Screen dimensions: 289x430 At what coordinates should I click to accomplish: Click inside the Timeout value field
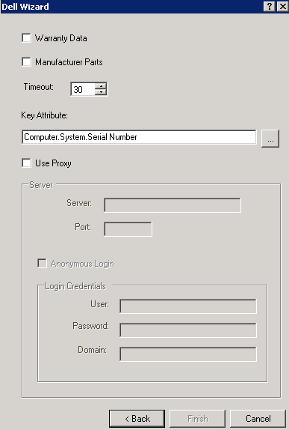tap(83, 89)
